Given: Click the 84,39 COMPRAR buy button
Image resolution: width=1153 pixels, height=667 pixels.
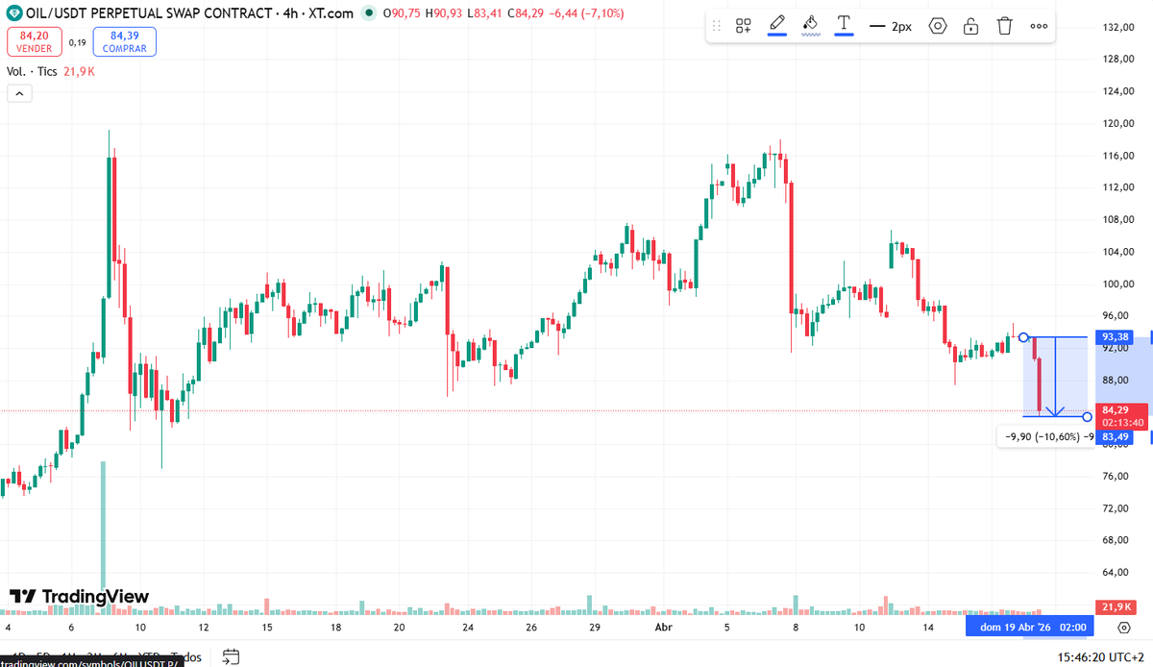Looking at the screenshot, I should click(x=125, y=41).
